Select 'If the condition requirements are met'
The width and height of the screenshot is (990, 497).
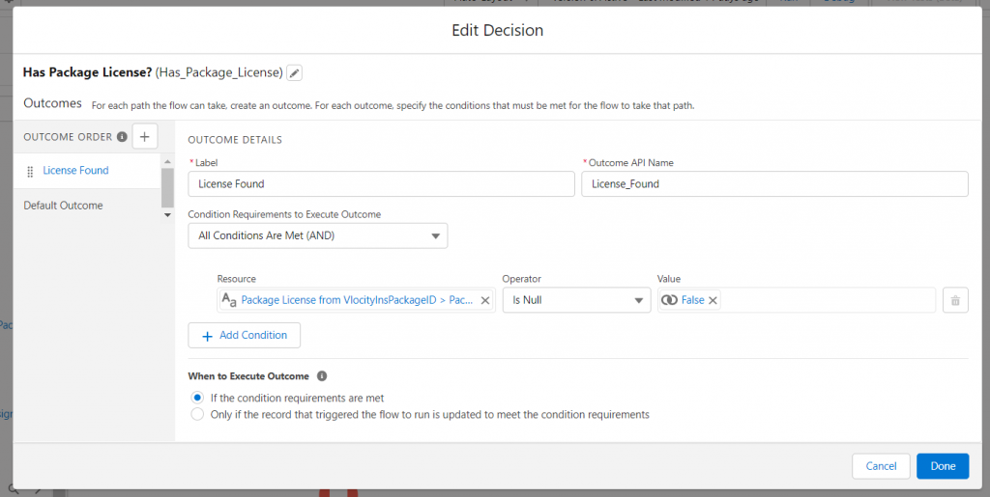click(197, 399)
